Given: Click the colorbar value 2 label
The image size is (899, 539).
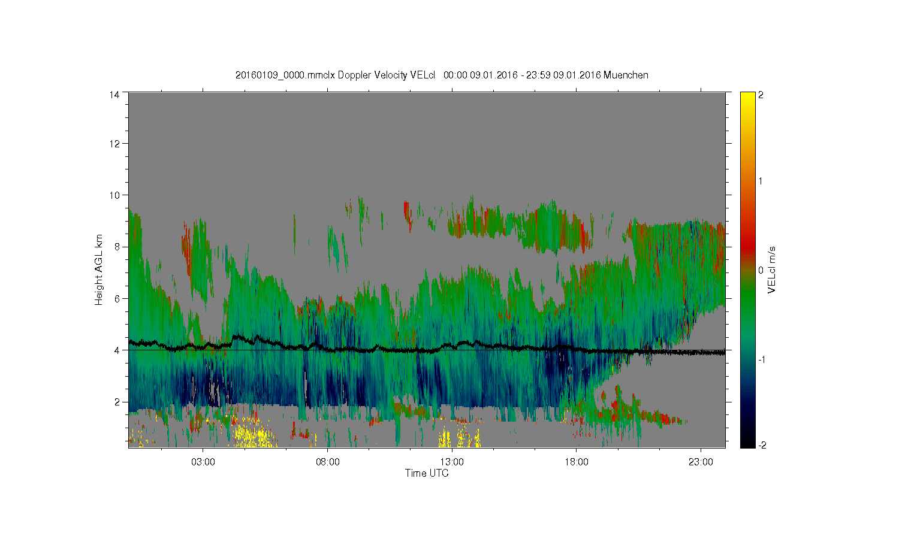Looking at the screenshot, I should pyautogui.click(x=761, y=95).
